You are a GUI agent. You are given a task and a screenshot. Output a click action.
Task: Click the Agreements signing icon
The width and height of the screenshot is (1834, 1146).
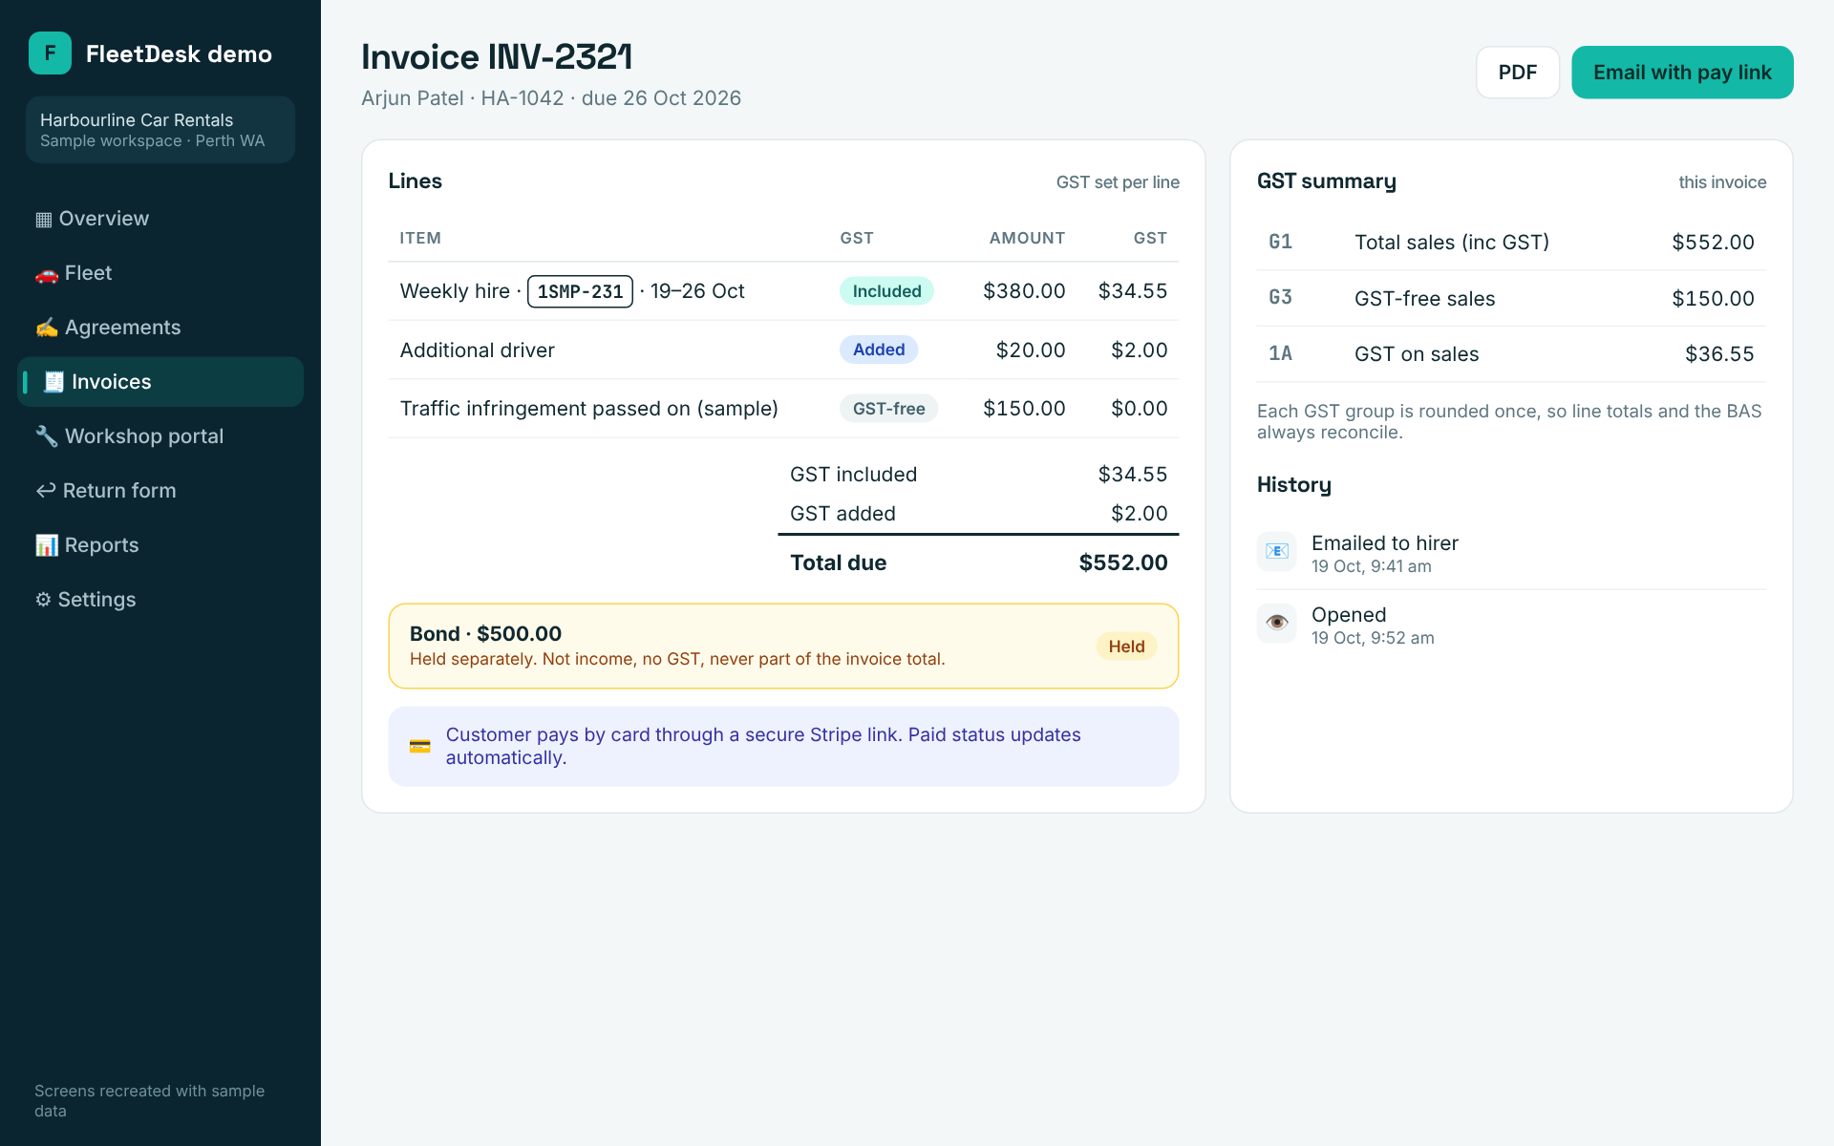[x=46, y=329]
